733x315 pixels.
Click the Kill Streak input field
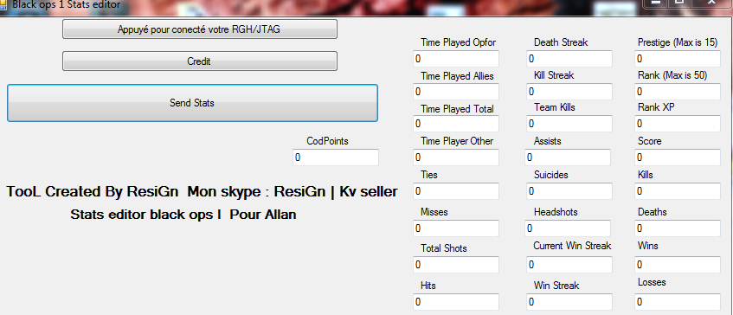pos(569,92)
